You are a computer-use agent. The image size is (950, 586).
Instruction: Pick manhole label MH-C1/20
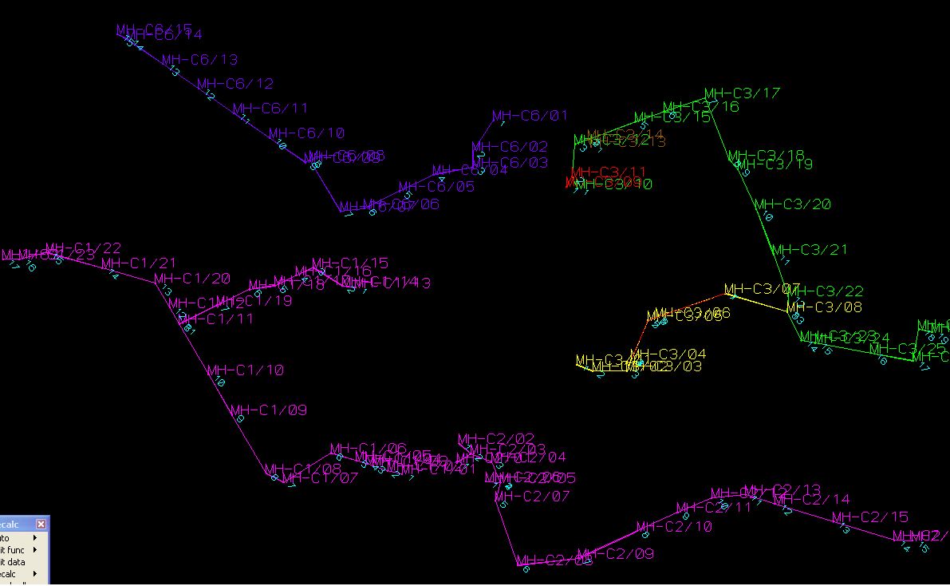[x=192, y=279]
